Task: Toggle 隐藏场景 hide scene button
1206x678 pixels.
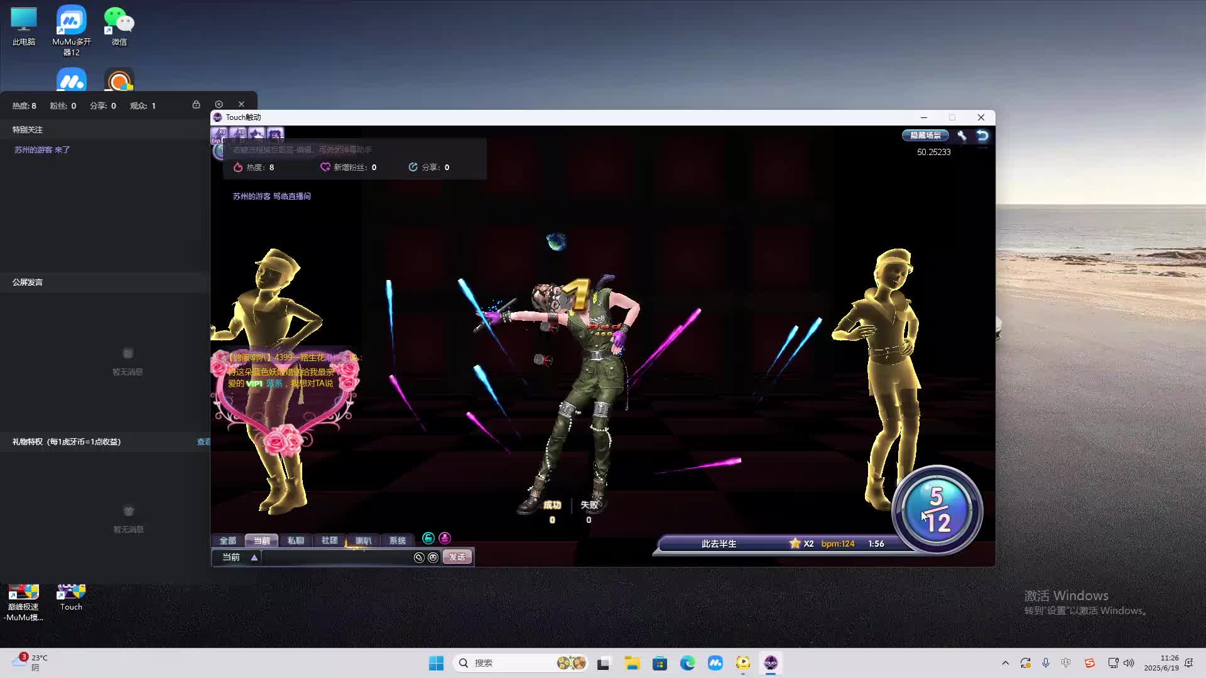Action: pyautogui.click(x=925, y=136)
